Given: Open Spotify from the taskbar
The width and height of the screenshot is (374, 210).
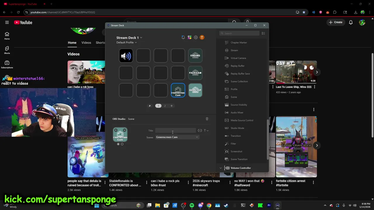Looking at the screenshot, I should pyautogui.click(x=192, y=205).
